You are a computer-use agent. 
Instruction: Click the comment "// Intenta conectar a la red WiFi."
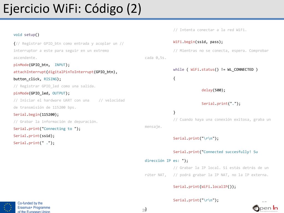pyautogui.click(x=210, y=30)
